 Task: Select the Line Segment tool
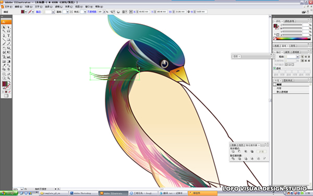coord(4,40)
